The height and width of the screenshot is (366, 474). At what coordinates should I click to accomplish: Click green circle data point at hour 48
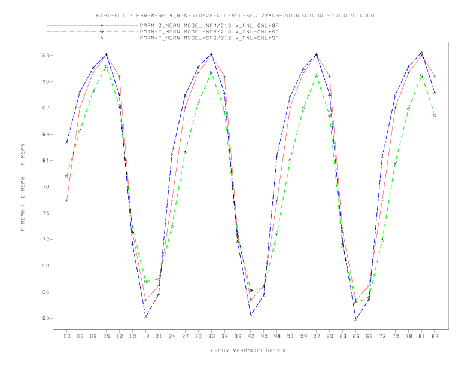pyautogui.click(x=277, y=233)
